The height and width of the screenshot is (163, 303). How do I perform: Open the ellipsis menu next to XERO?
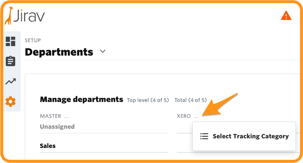tap(196, 117)
